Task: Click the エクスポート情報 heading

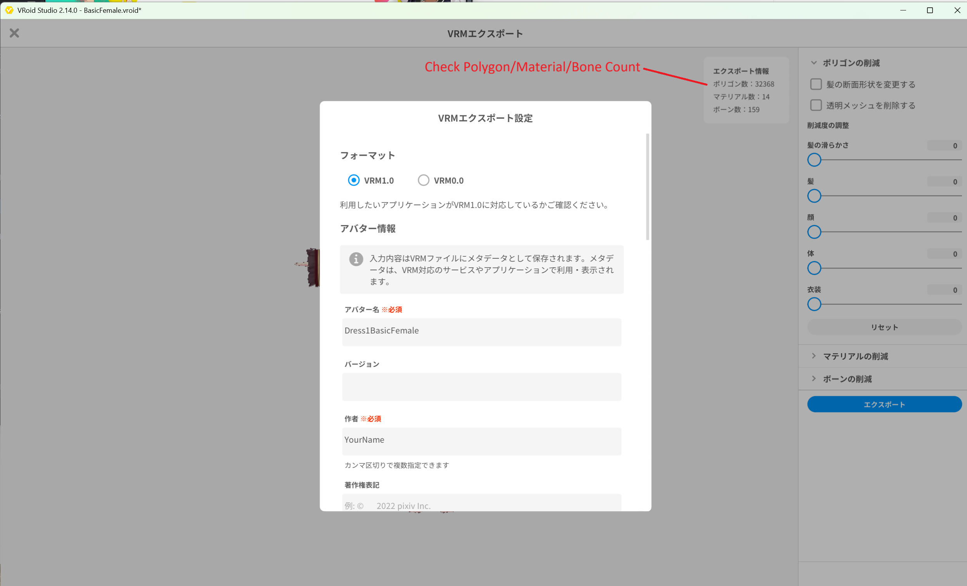Action: (740, 71)
